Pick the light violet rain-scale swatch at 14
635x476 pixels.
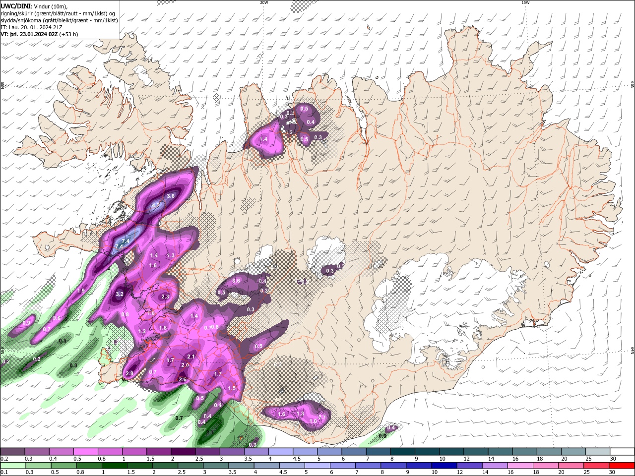coord(495,465)
